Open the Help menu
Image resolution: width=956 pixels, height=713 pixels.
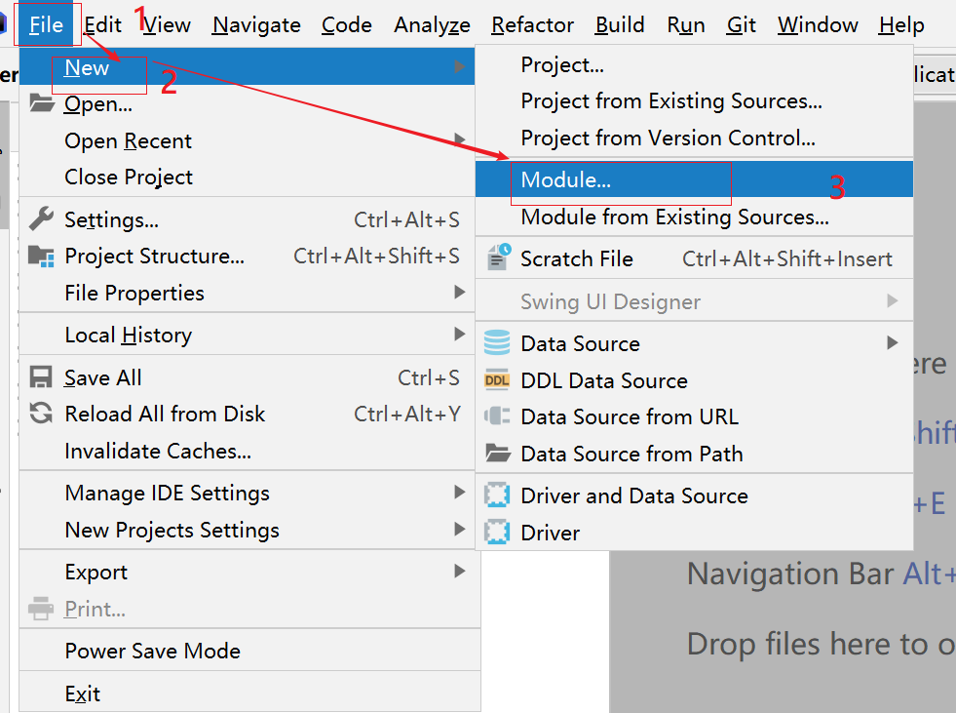point(901,25)
